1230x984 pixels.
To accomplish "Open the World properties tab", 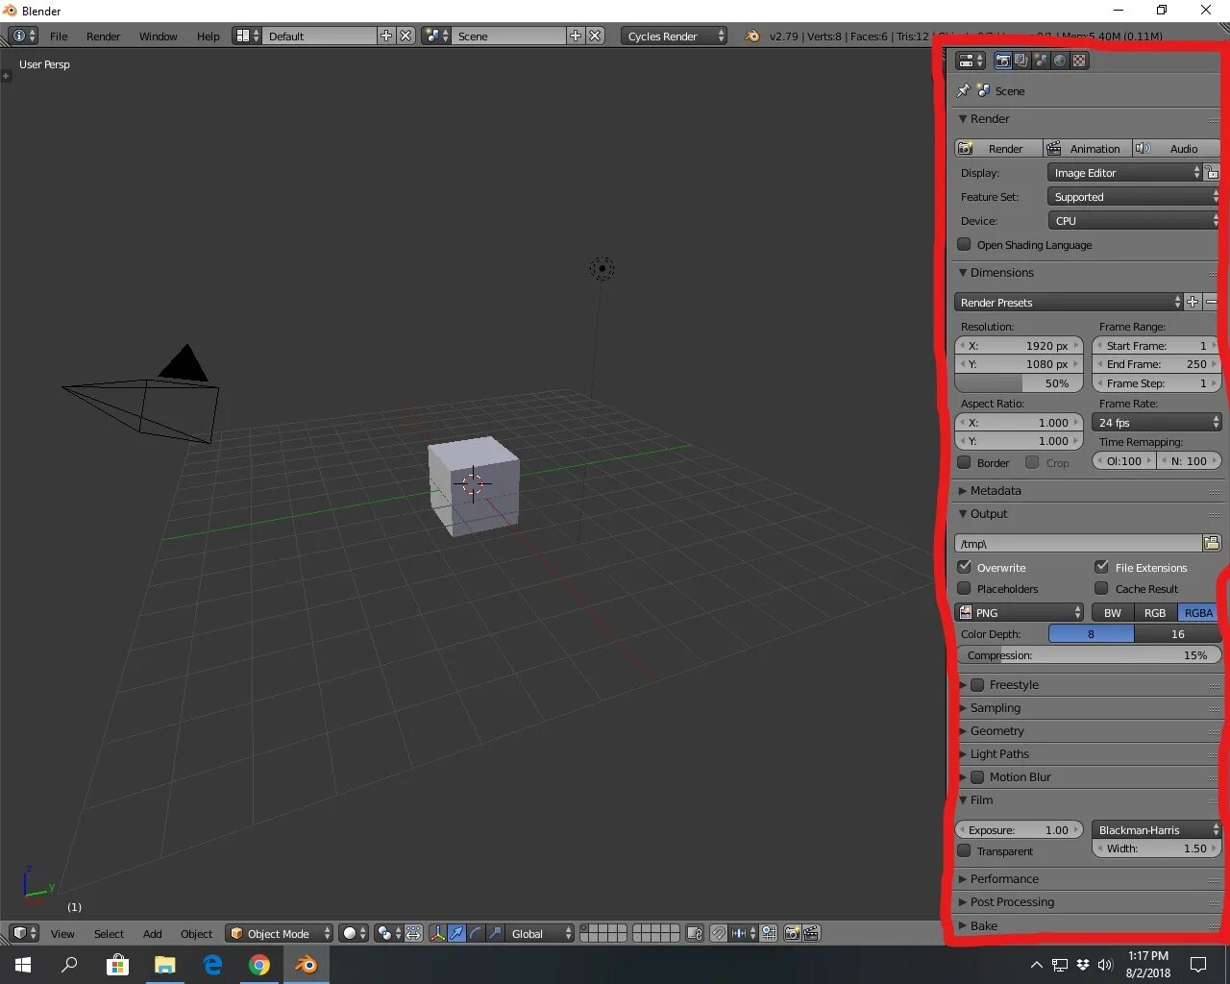I will coord(1059,60).
